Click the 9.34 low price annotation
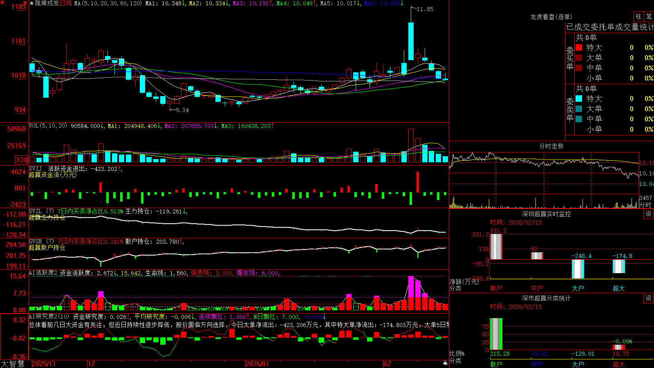Viewport: 654px width, 368px height. tap(182, 110)
